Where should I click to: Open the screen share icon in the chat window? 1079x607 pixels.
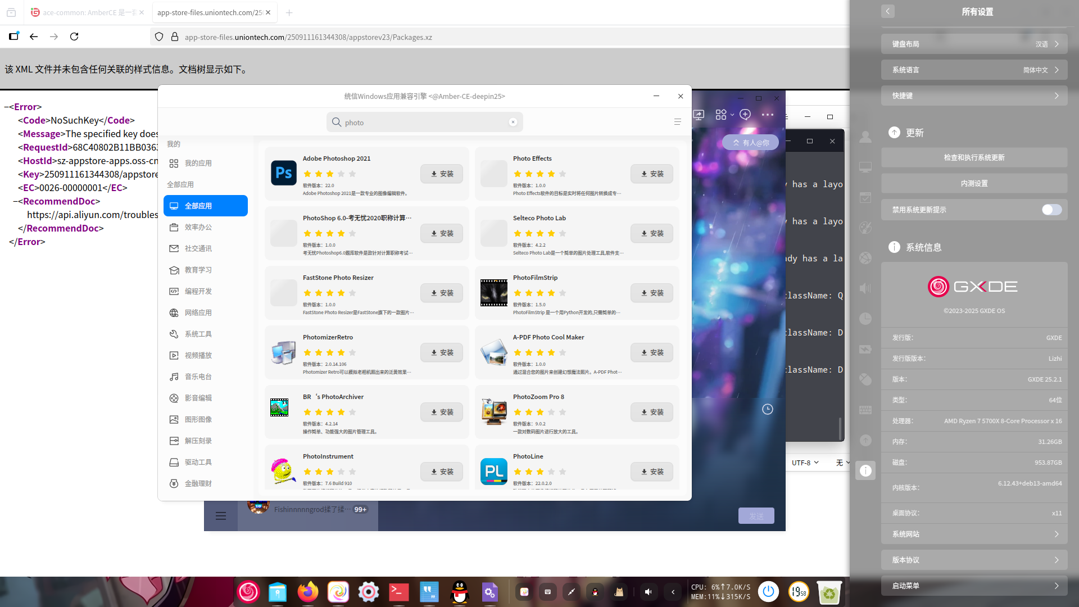[699, 115]
